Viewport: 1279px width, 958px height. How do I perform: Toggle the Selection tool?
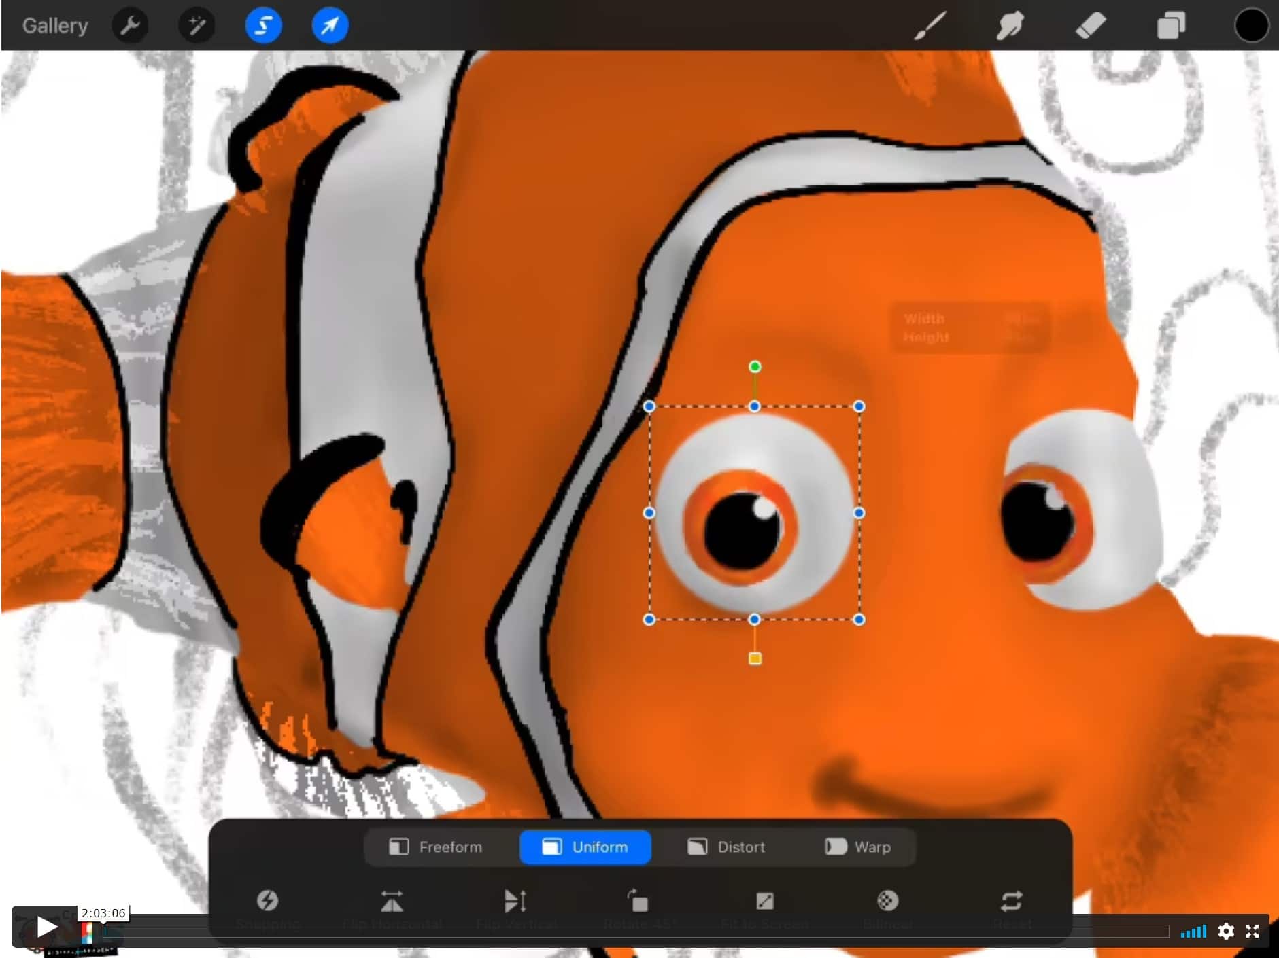263,26
